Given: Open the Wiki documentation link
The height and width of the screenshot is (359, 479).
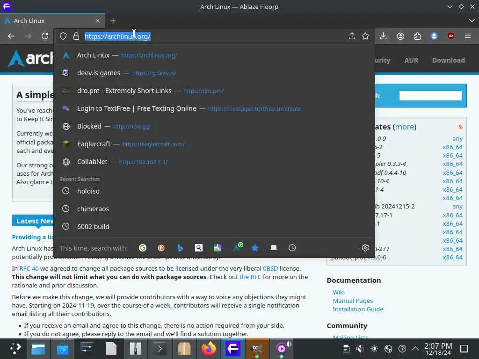Looking at the screenshot, I should pos(339,292).
